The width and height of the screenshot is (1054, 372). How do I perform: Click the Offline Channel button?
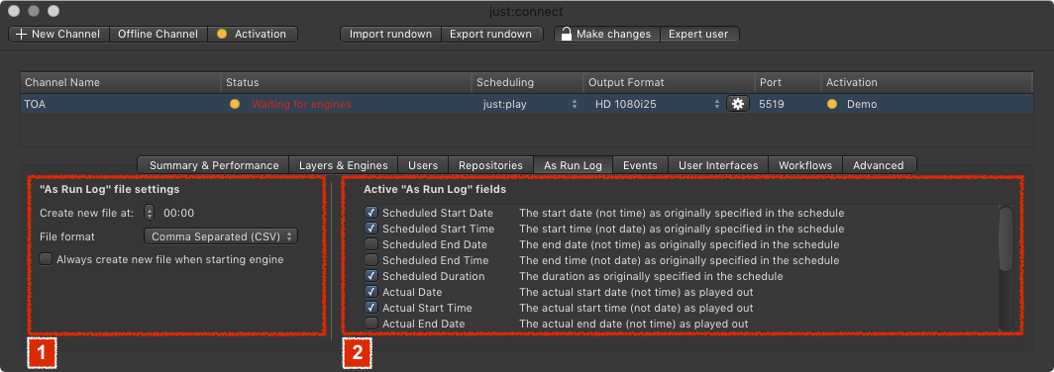[x=158, y=34]
